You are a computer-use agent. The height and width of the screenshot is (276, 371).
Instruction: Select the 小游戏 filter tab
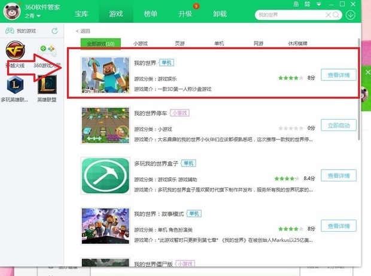140,44
